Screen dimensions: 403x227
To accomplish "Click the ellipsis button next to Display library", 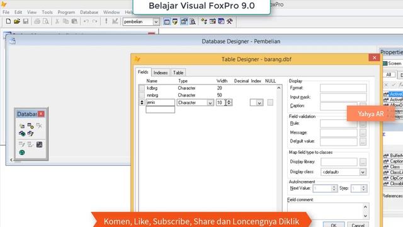I will (x=363, y=162).
